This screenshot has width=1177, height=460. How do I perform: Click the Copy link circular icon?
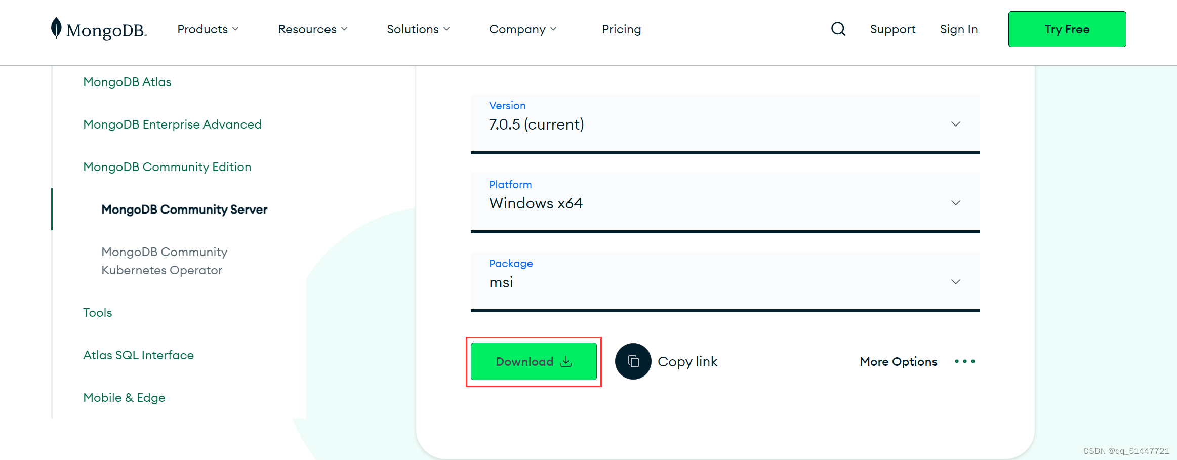(632, 361)
